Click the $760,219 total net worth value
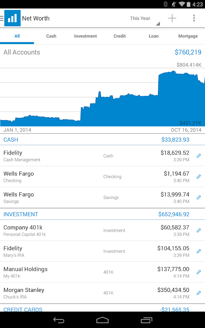Screen dimensions: 205x328 188,52
